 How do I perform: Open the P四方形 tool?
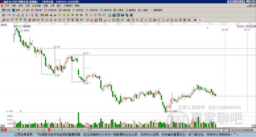(37, 10)
